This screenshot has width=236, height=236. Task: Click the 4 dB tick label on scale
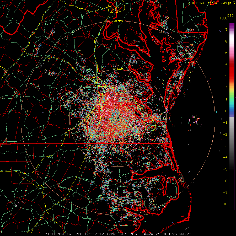tap(226, 65)
